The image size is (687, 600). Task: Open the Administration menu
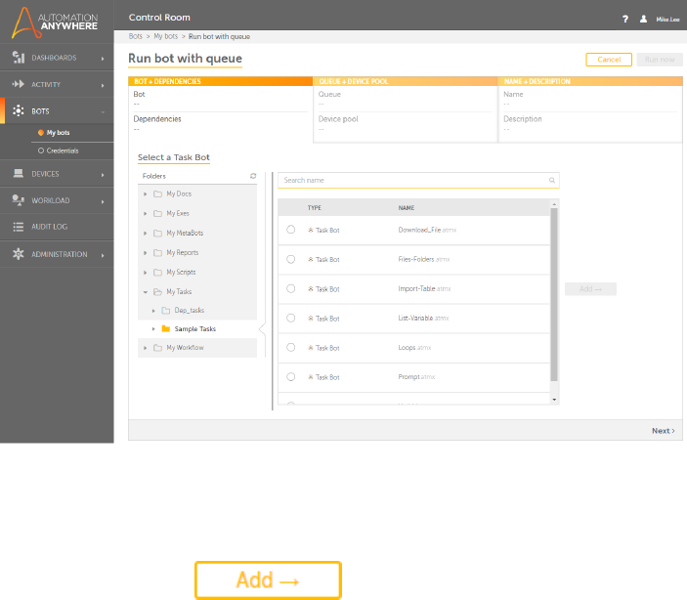pos(57,254)
